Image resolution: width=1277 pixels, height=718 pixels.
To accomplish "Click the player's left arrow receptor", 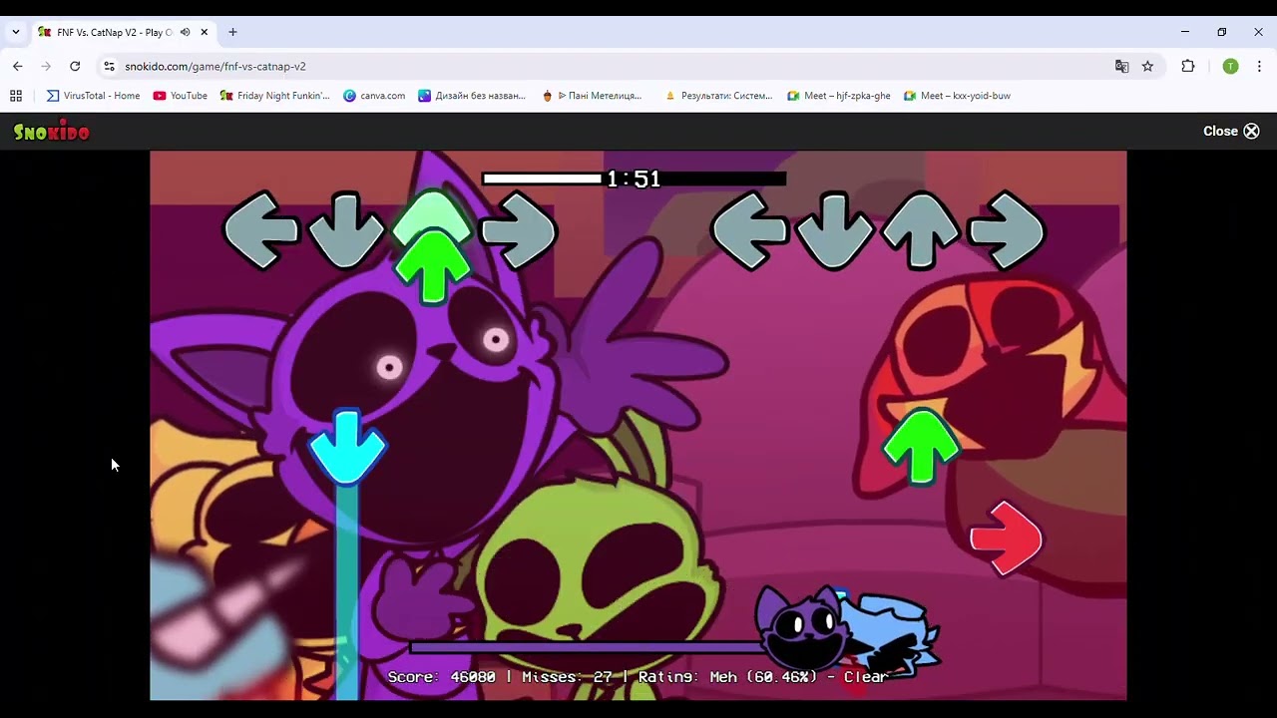I will pos(749,230).
